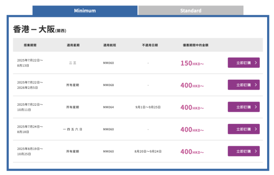Switch to the Minimum fare tab

[85, 10]
